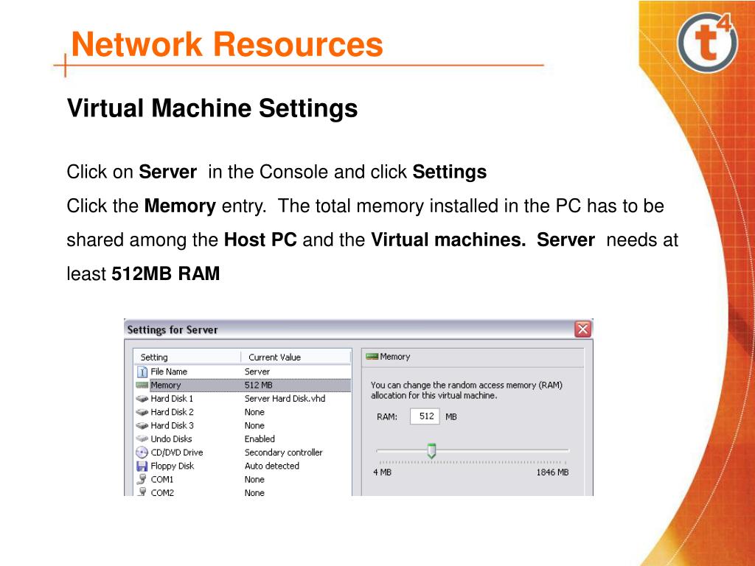Image resolution: width=755 pixels, height=566 pixels.
Task: Click the Setting column header
Action: click(x=188, y=357)
